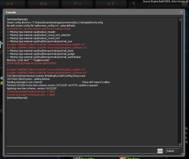Viewport: 189px width, 159px height.
Task: Click the console resize grip icon
Action: [182, 154]
